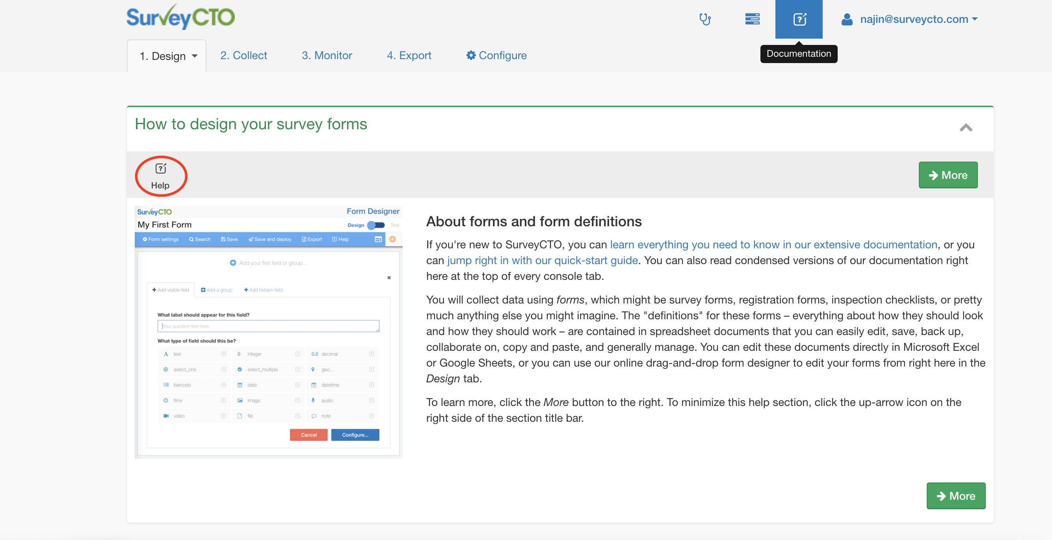1052x540 pixels.
Task: Expand the 1. Design tab dropdown
Action: (167, 56)
